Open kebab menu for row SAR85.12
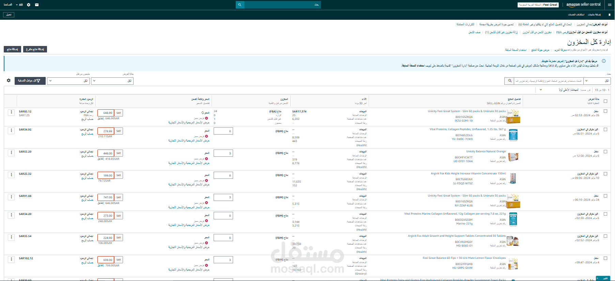The image size is (615, 281). coord(11,112)
